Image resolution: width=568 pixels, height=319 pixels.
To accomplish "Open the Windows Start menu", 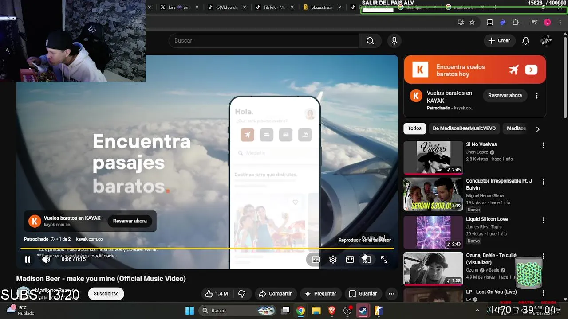I will (189, 311).
